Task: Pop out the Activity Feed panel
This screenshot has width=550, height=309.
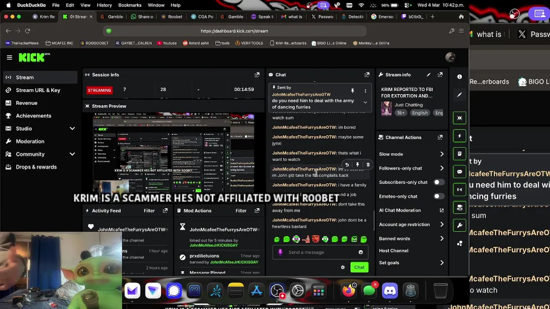Action: pyautogui.click(x=165, y=211)
